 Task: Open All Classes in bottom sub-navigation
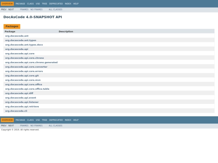pyautogui.click(x=55, y=126)
